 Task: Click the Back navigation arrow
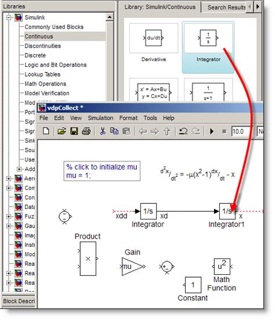(x=143, y=131)
